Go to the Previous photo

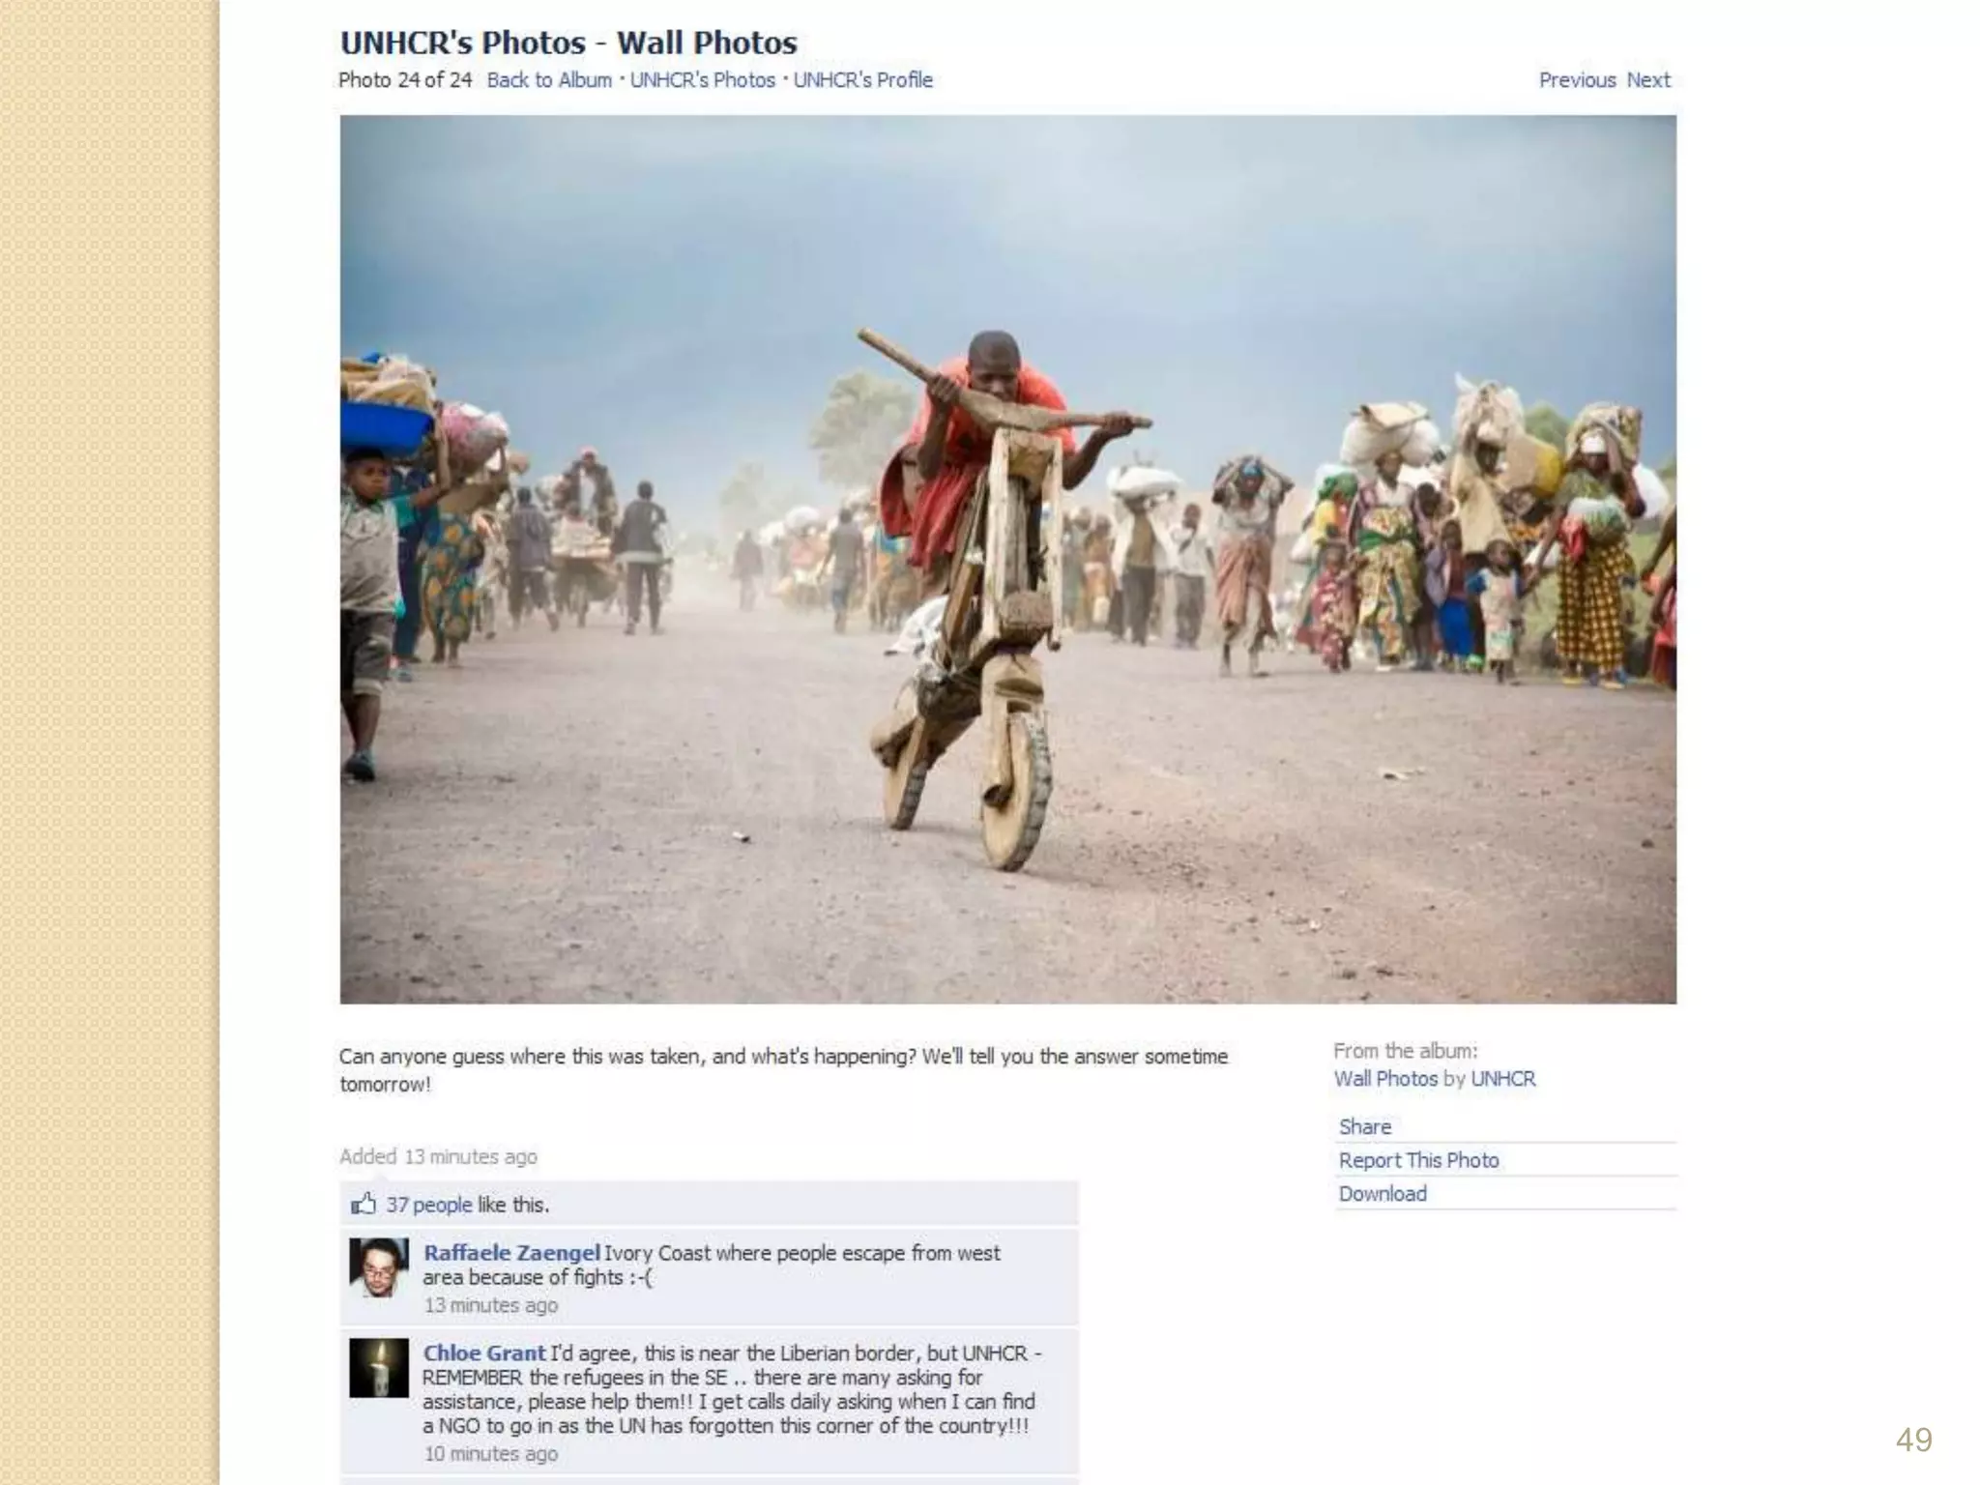click(x=1577, y=80)
